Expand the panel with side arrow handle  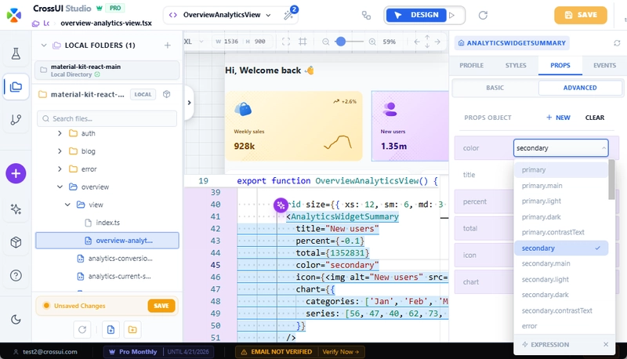(189, 103)
